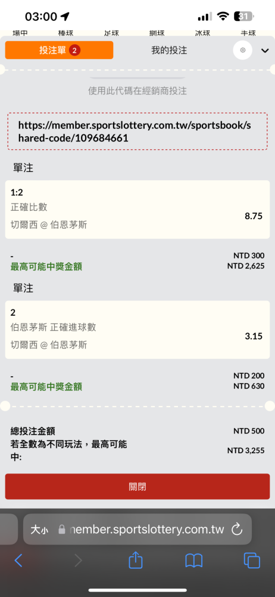The image size is (275, 597).
Task: Open 我的投注 tab
Action: point(169,50)
